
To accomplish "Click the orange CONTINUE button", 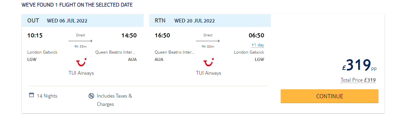I will (329, 96).
